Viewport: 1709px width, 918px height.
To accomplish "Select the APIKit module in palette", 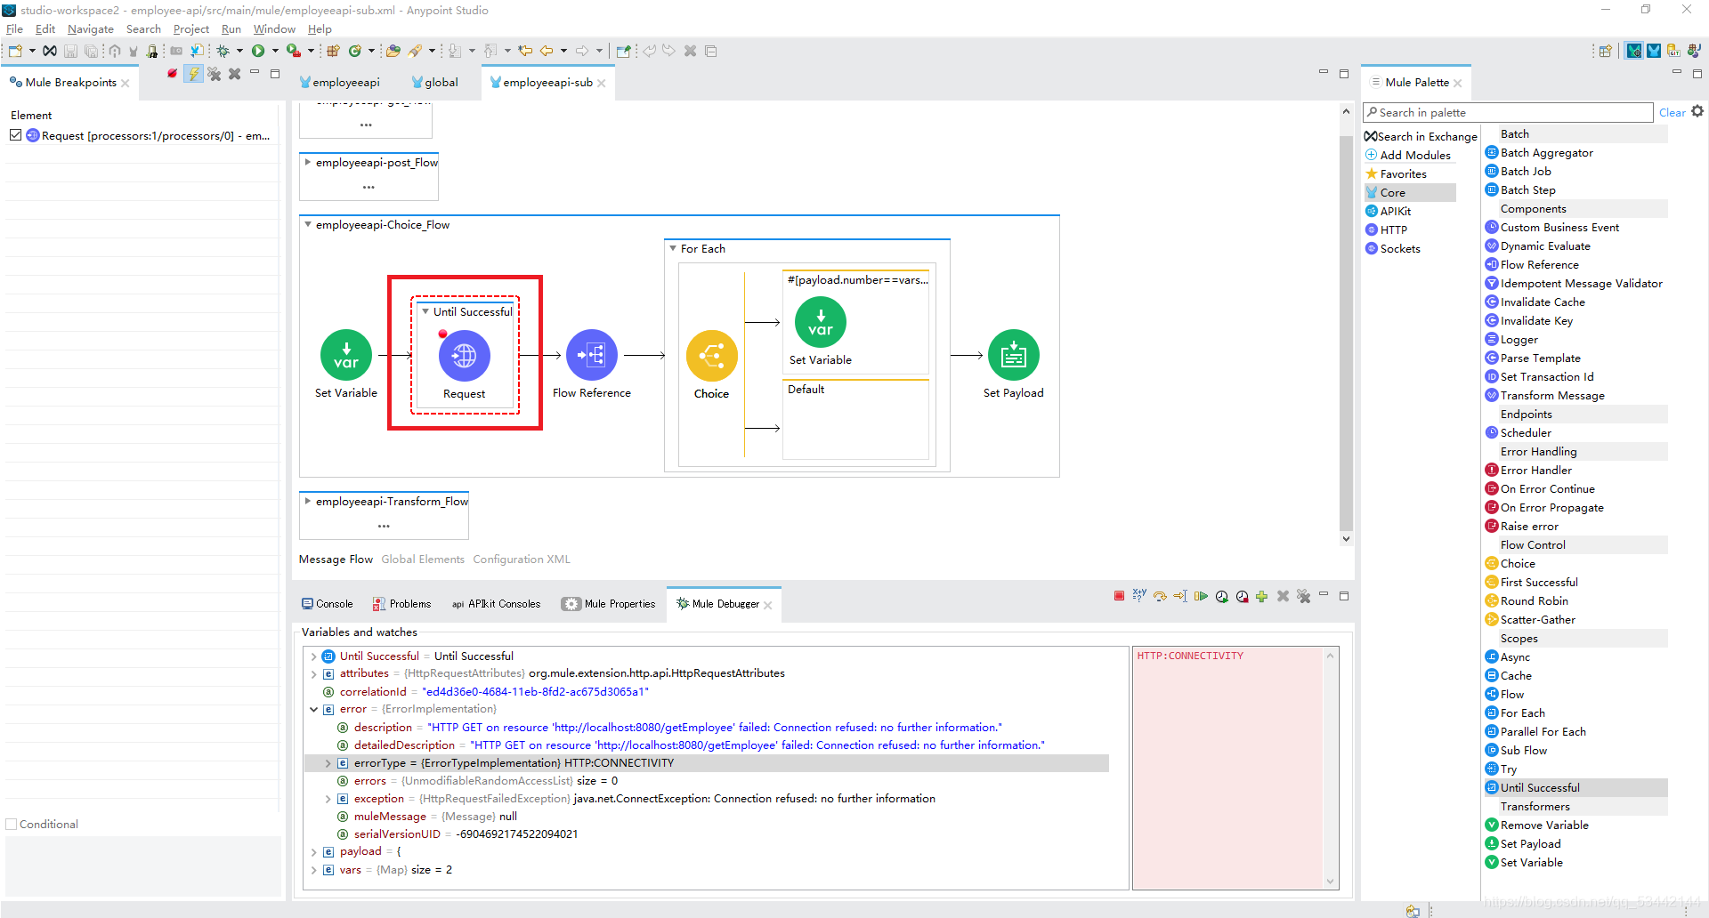I will (1389, 211).
